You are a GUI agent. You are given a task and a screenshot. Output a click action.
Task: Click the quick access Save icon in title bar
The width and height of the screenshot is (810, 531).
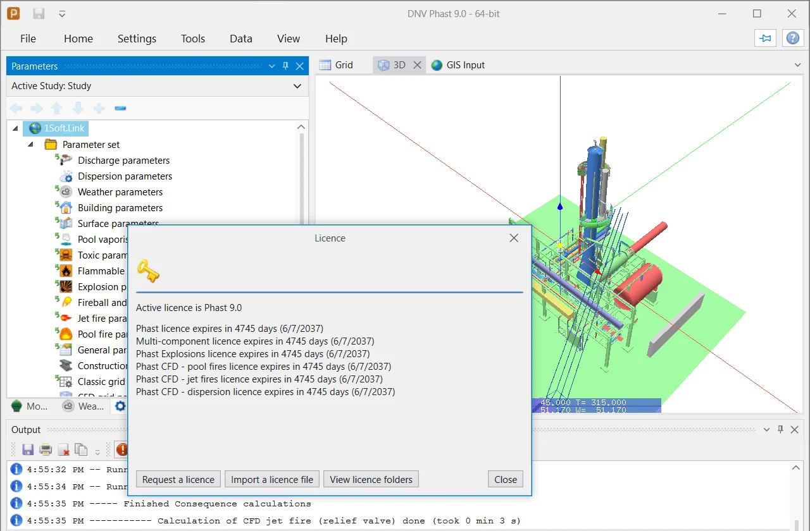39,13
